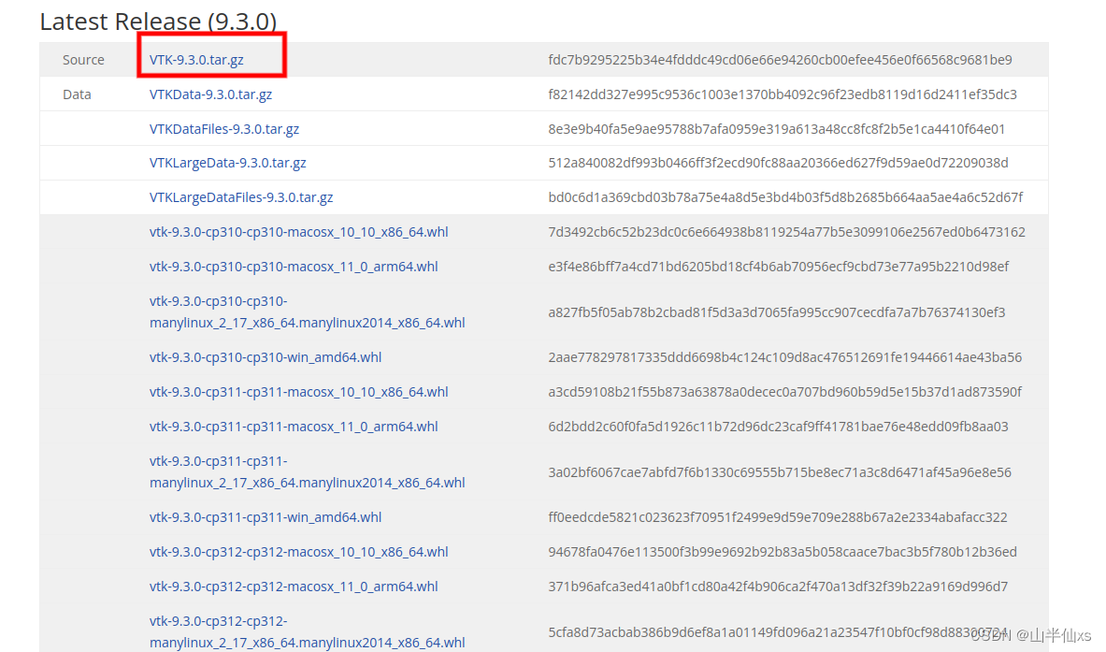
Task: Get cp310 macosx_10_10_x86_64 wheel
Action: 298,232
